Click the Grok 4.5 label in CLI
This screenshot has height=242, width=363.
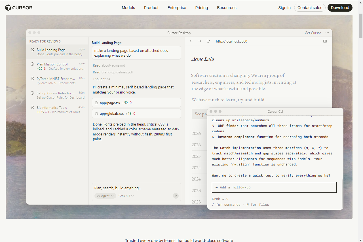[220, 199]
